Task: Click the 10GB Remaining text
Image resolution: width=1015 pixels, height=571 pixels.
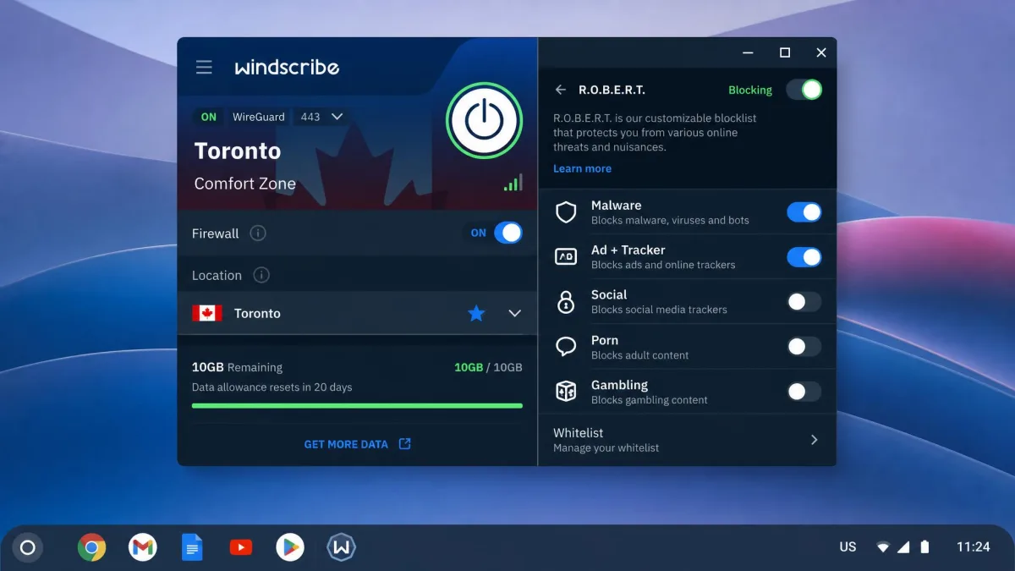Action: [x=237, y=367]
